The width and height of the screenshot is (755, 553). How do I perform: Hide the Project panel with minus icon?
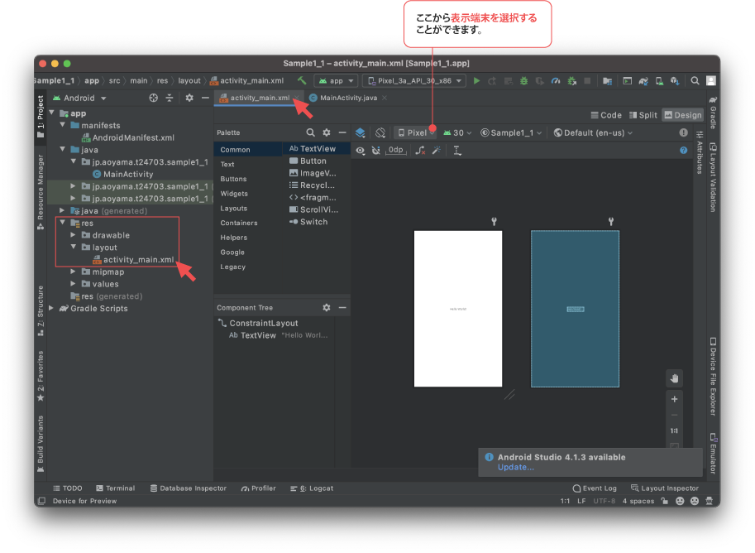[x=205, y=98]
